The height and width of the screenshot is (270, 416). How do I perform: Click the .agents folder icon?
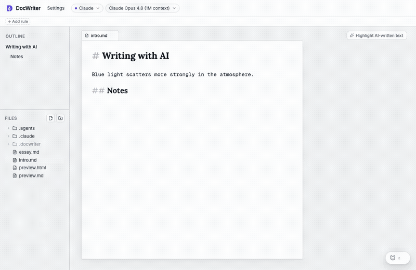[x=15, y=128]
